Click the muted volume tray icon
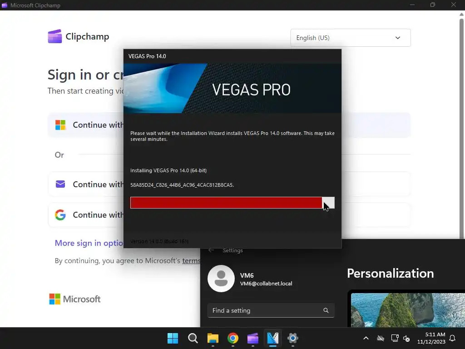465x349 pixels. tap(406, 338)
